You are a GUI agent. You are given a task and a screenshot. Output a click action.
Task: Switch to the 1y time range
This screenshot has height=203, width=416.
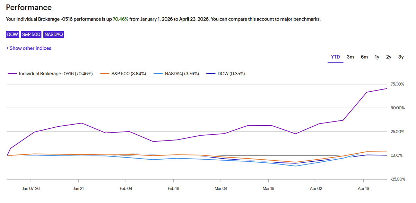[377, 57]
